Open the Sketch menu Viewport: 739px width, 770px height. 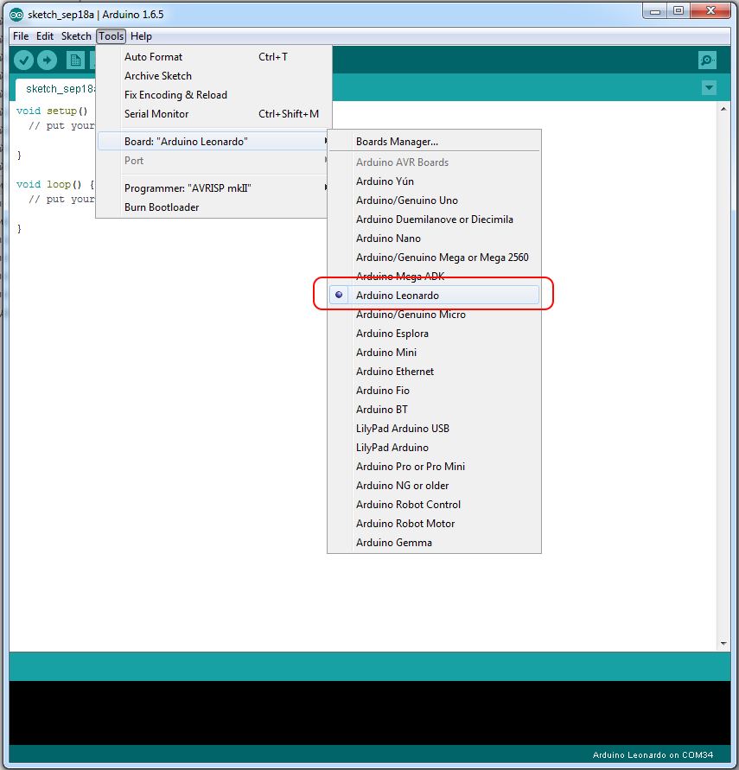tap(76, 36)
